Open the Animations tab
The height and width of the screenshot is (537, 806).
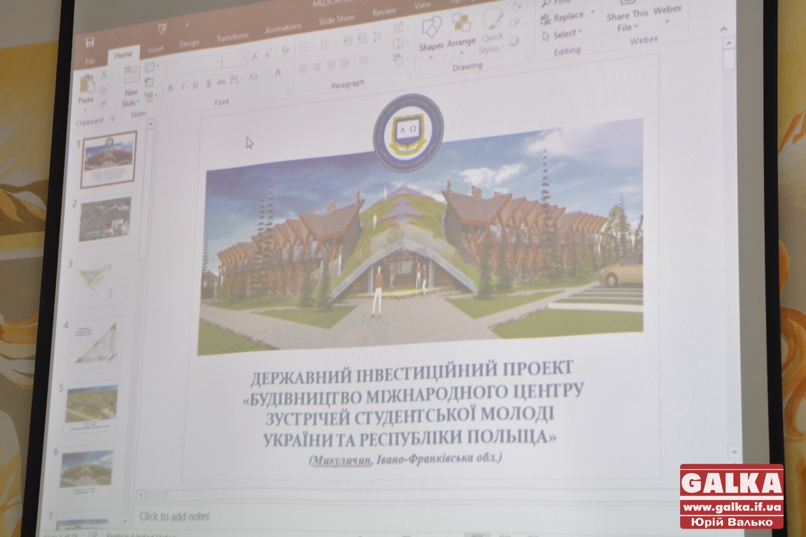(x=283, y=29)
